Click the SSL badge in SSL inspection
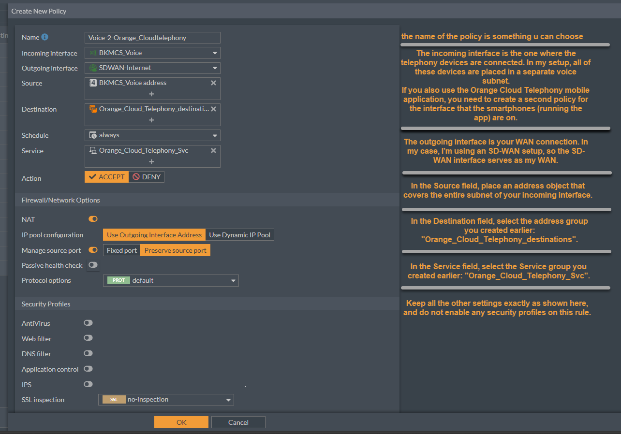Image resolution: width=621 pixels, height=434 pixels. click(x=114, y=400)
